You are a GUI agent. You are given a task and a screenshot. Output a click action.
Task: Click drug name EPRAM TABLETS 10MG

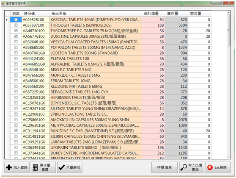(x=96, y=81)
